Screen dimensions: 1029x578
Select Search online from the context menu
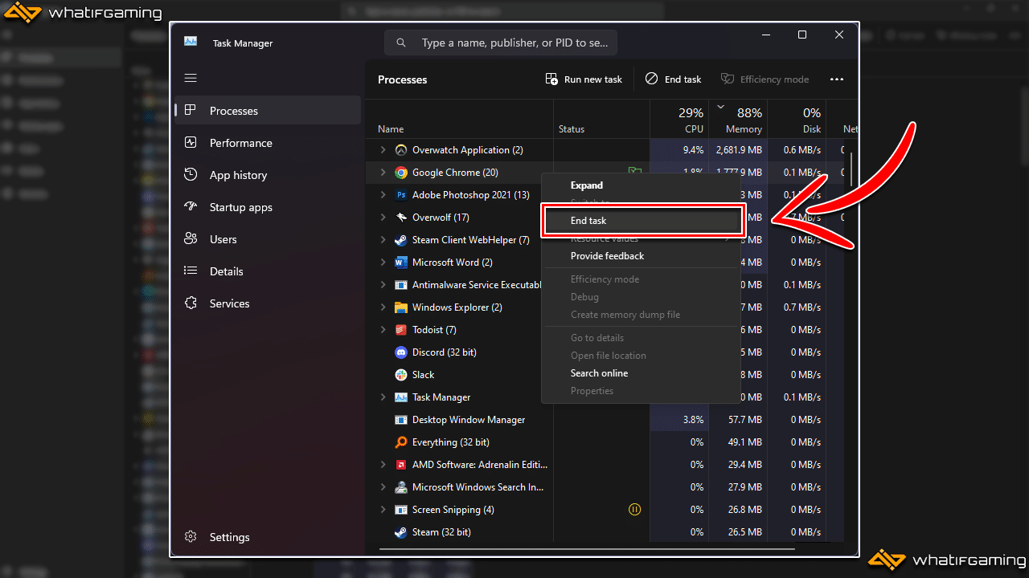click(600, 373)
